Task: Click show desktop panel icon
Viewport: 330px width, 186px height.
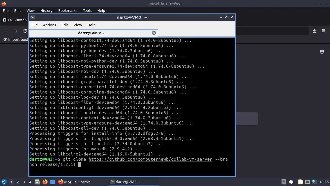Action: pyautogui.click(x=53, y=182)
